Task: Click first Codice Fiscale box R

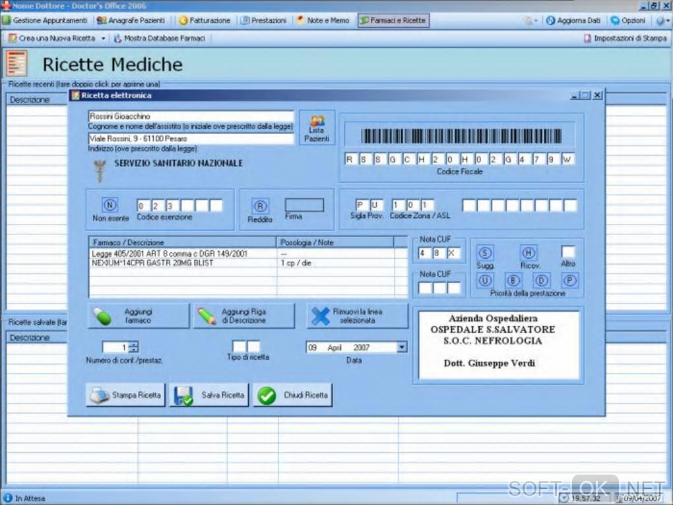Action: [x=350, y=159]
